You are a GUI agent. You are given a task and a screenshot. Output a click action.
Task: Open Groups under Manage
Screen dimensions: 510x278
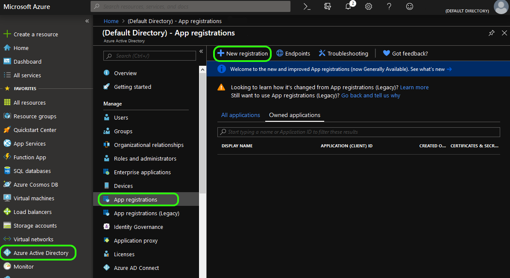click(x=118, y=131)
